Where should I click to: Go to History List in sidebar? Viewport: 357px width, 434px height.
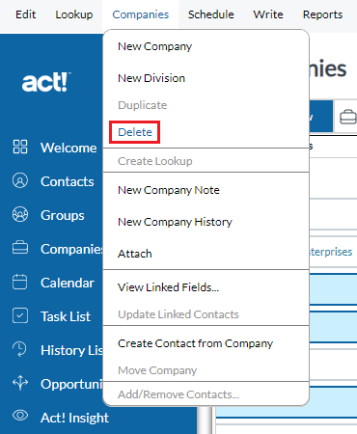(x=71, y=350)
